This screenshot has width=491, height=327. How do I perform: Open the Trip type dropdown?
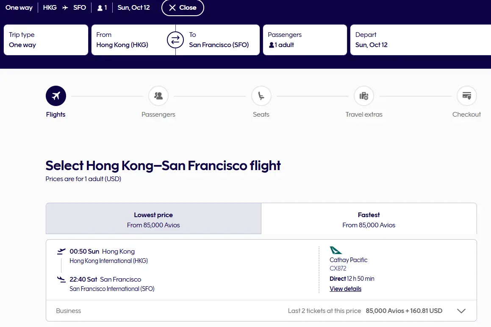46,40
